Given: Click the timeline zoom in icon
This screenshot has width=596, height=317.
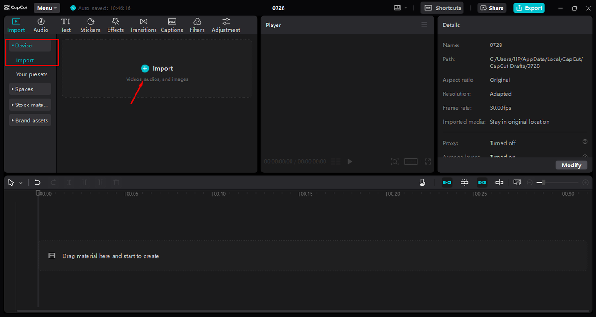Looking at the screenshot, I should [585, 183].
